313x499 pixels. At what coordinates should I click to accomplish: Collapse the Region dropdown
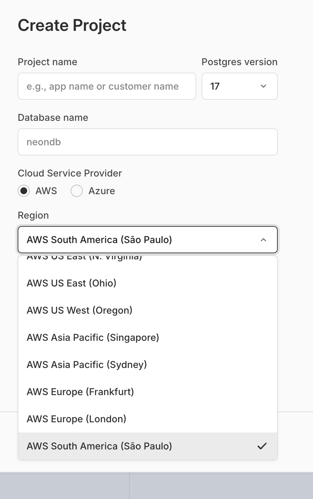click(148, 240)
